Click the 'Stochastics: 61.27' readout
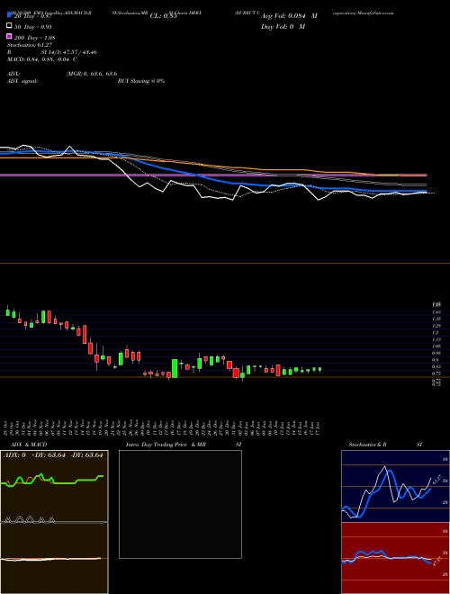This screenshot has width=450, height=594. (x=30, y=45)
